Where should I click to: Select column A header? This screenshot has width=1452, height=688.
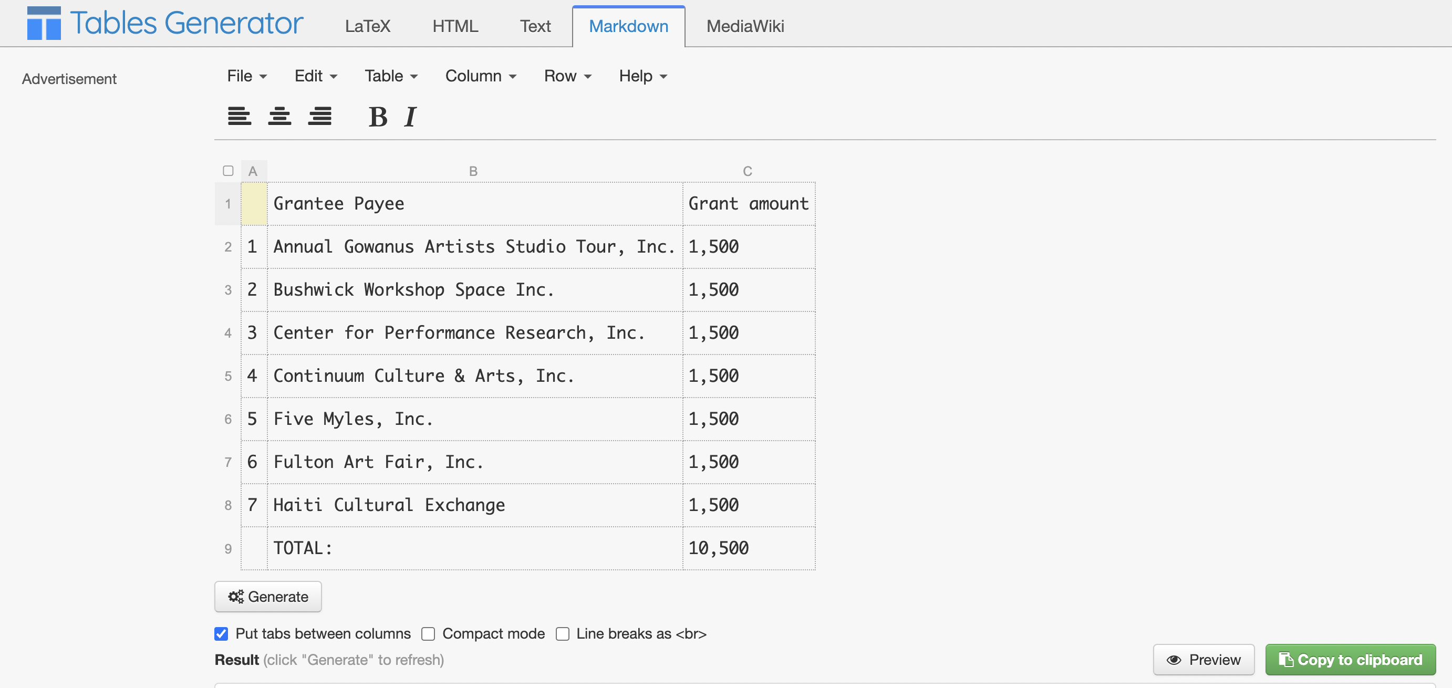tap(253, 171)
